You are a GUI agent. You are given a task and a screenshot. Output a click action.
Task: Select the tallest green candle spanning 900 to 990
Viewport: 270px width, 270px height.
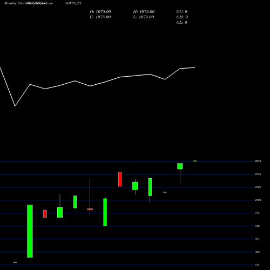pyautogui.click(x=30, y=231)
